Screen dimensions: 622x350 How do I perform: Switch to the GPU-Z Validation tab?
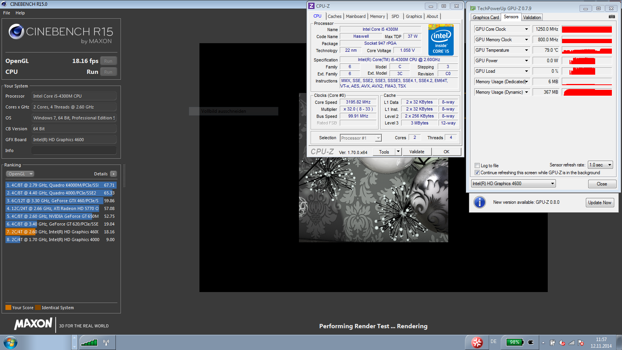coord(532,17)
